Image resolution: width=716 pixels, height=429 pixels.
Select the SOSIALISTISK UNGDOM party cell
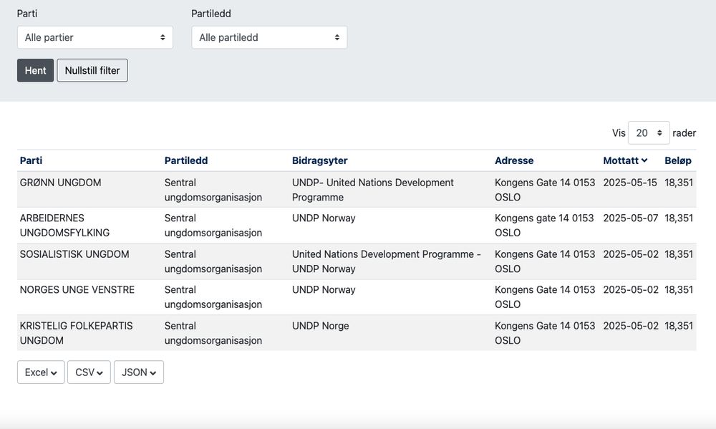[74, 254]
